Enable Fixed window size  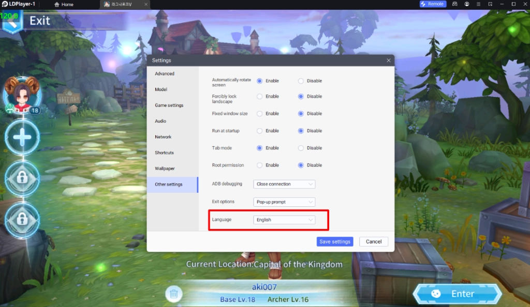pos(260,114)
